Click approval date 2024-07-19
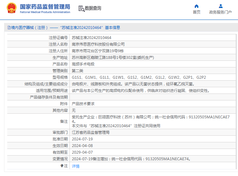 coord(82,139)
